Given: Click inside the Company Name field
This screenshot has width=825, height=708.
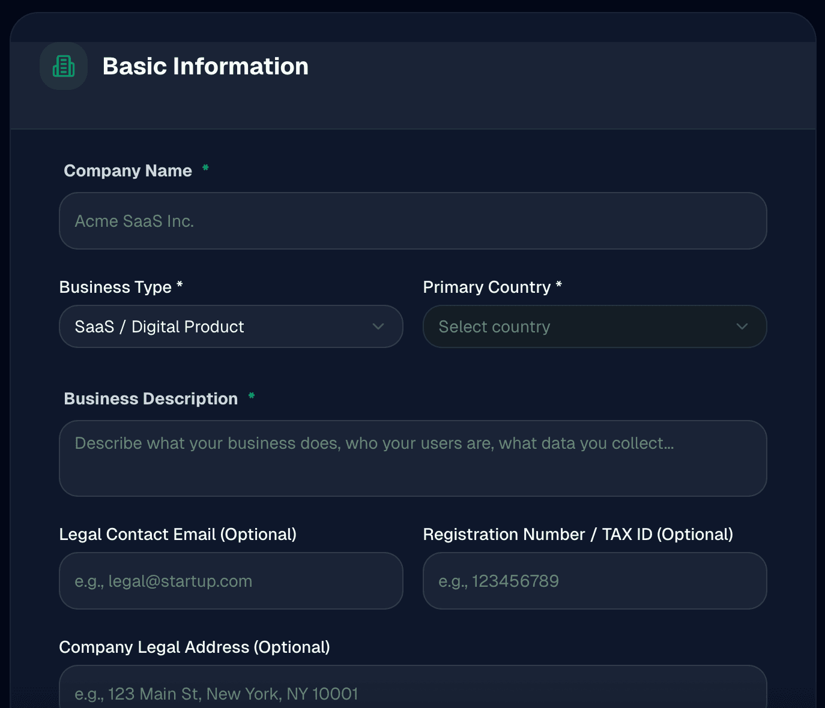Looking at the screenshot, I should tap(412, 221).
